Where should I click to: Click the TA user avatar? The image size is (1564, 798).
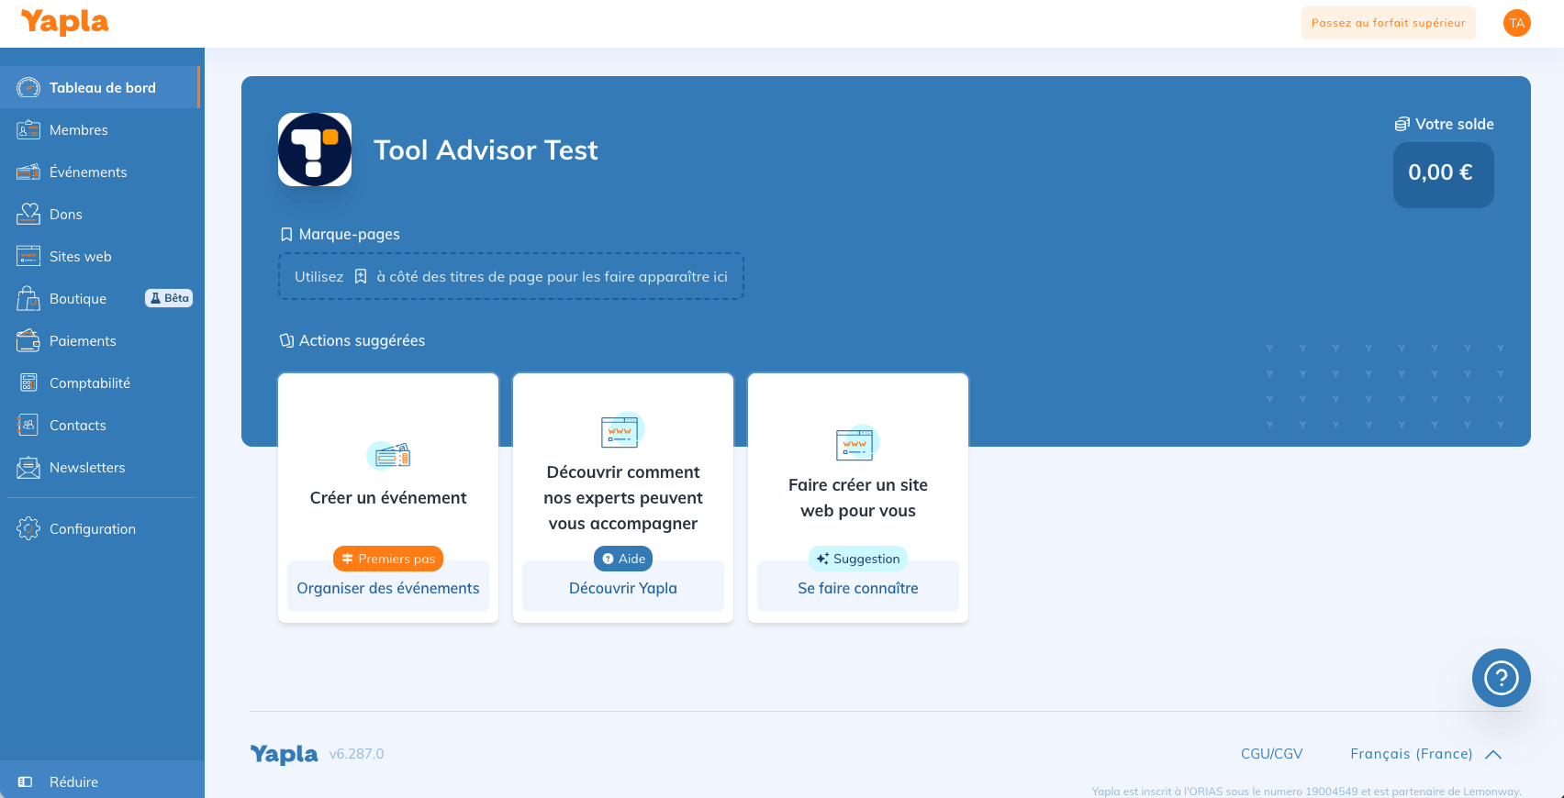coord(1517,23)
